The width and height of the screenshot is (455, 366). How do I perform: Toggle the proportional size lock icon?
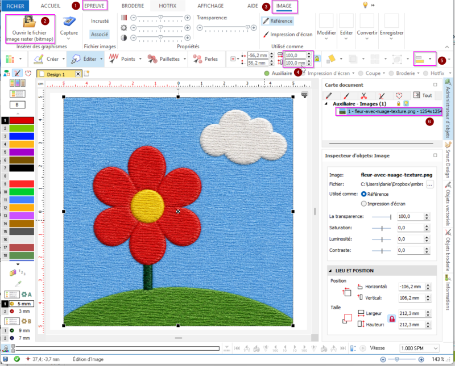click(x=317, y=59)
